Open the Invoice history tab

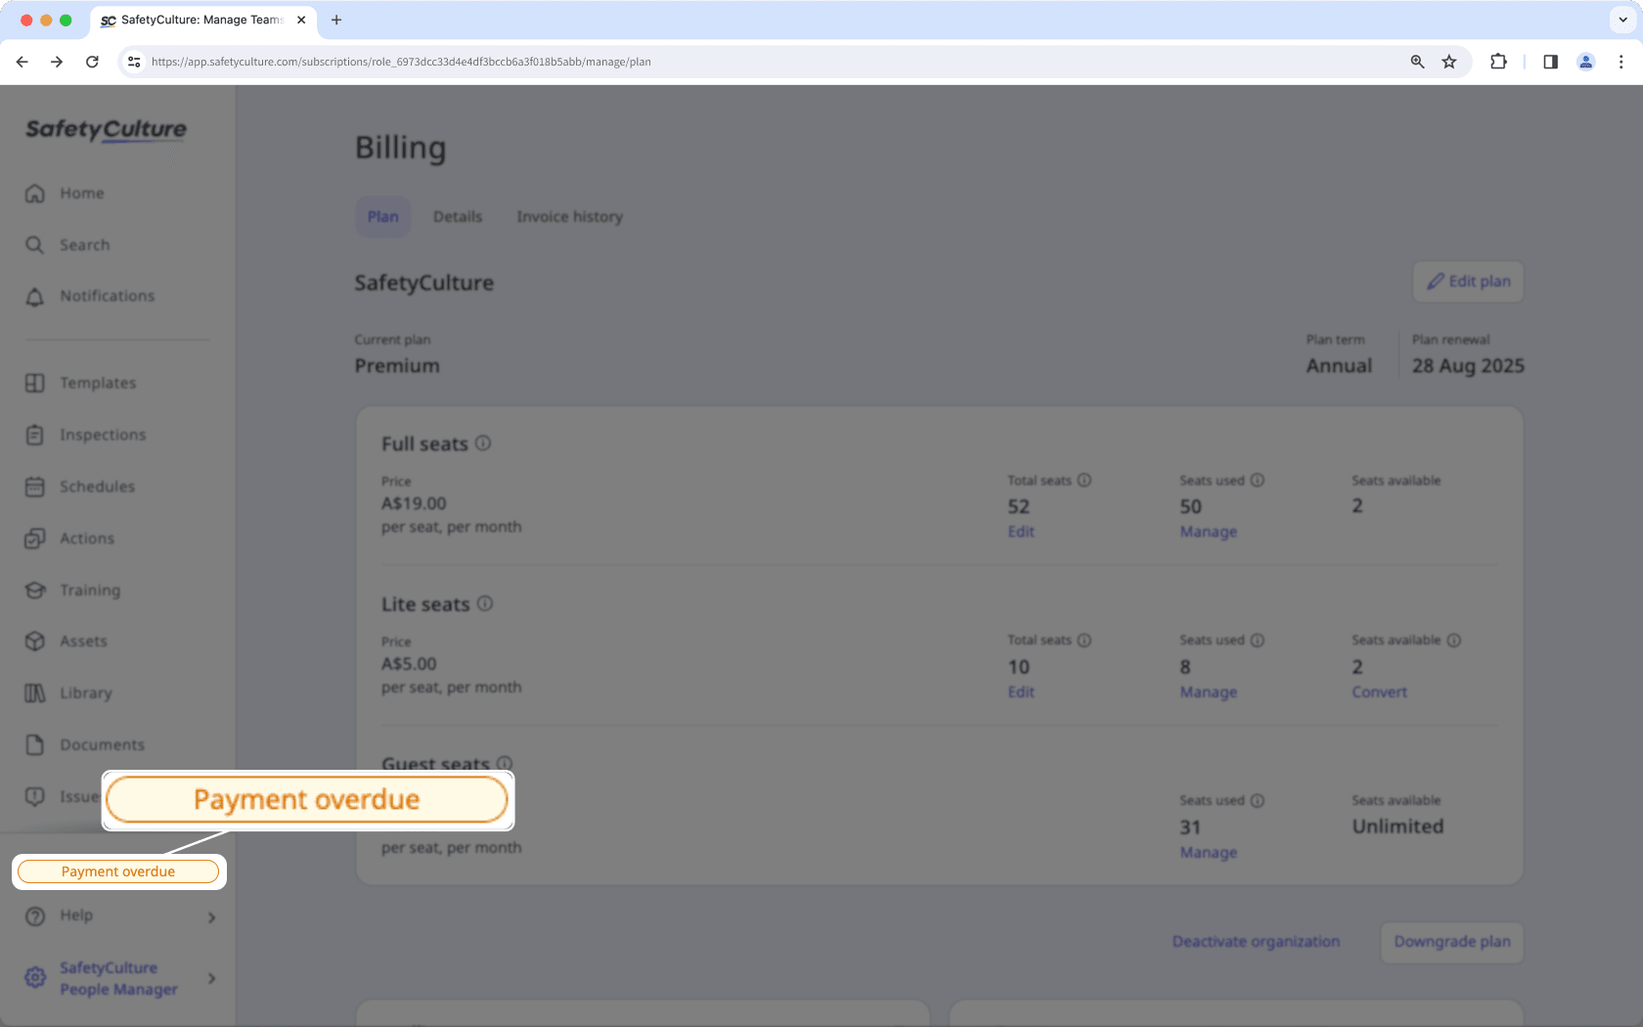pyautogui.click(x=569, y=216)
